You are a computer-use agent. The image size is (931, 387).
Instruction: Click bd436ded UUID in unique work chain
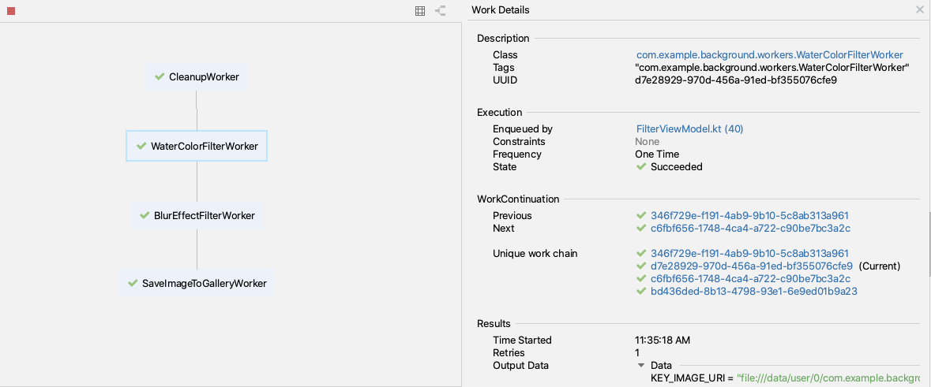tap(753, 292)
